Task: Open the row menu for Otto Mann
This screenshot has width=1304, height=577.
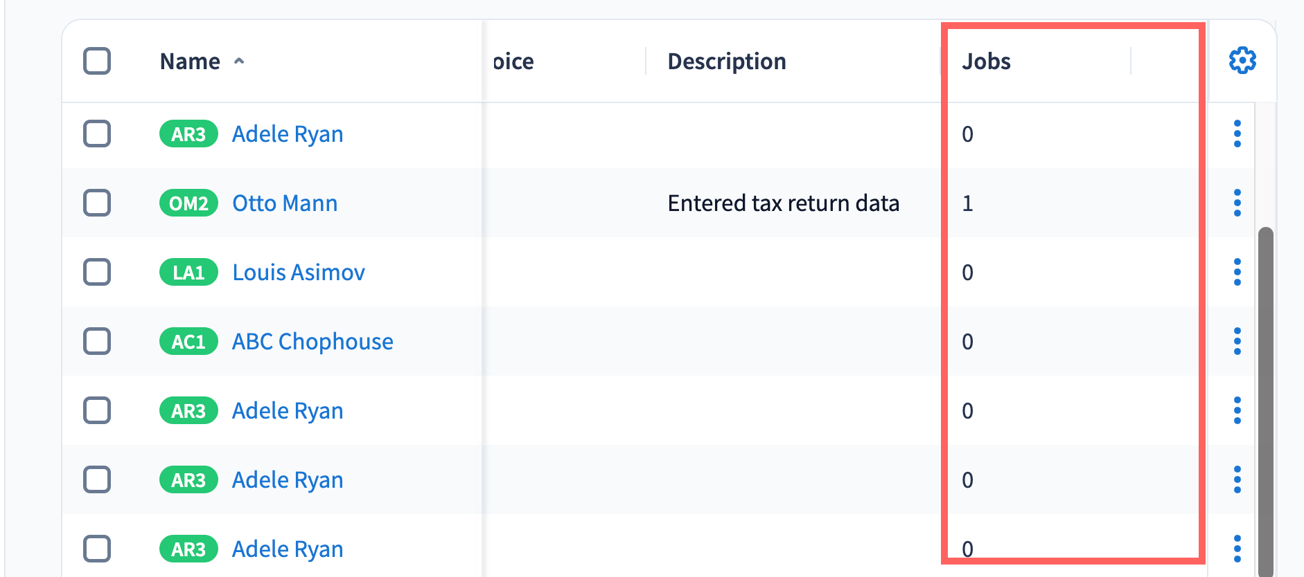Action: [1237, 203]
